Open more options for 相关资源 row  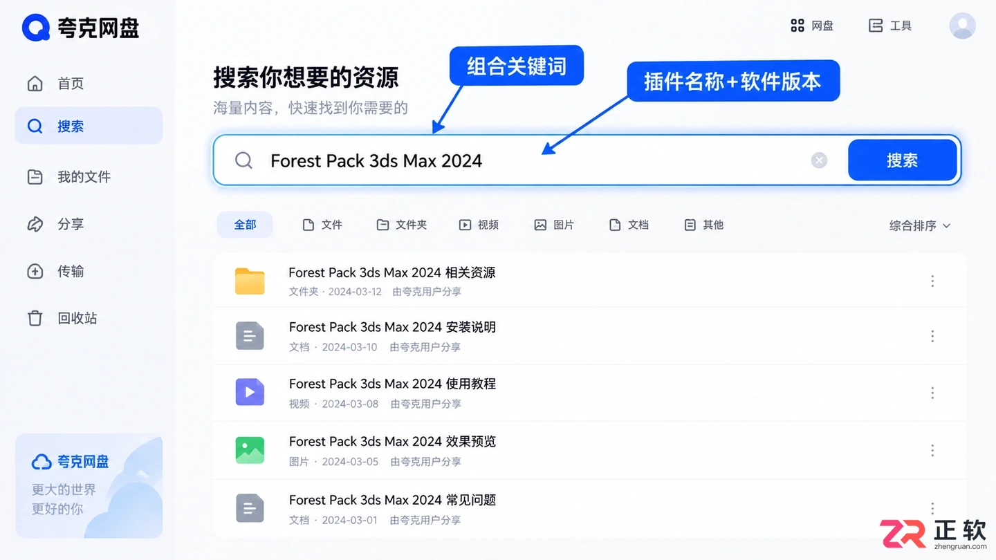tap(932, 281)
